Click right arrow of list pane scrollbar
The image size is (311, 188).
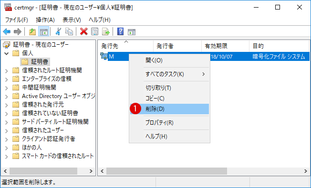[306, 171]
